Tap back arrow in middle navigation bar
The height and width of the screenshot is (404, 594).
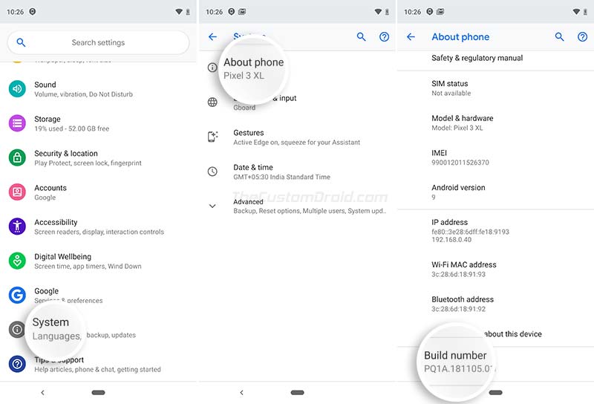coord(241,393)
